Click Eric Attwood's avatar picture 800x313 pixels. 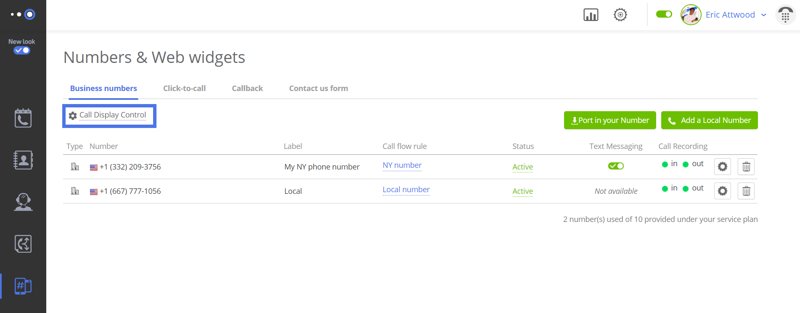(x=691, y=15)
